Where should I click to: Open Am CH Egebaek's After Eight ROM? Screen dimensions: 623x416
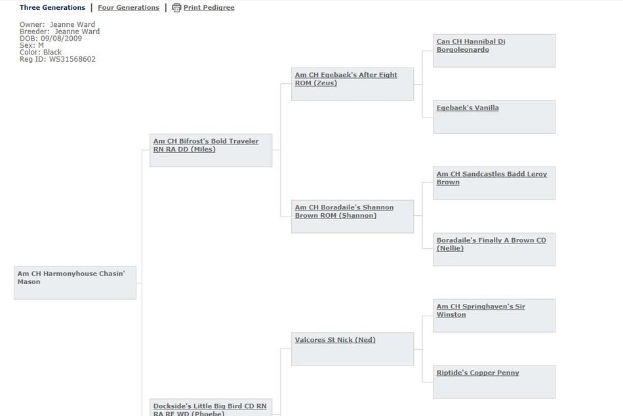pyautogui.click(x=346, y=79)
